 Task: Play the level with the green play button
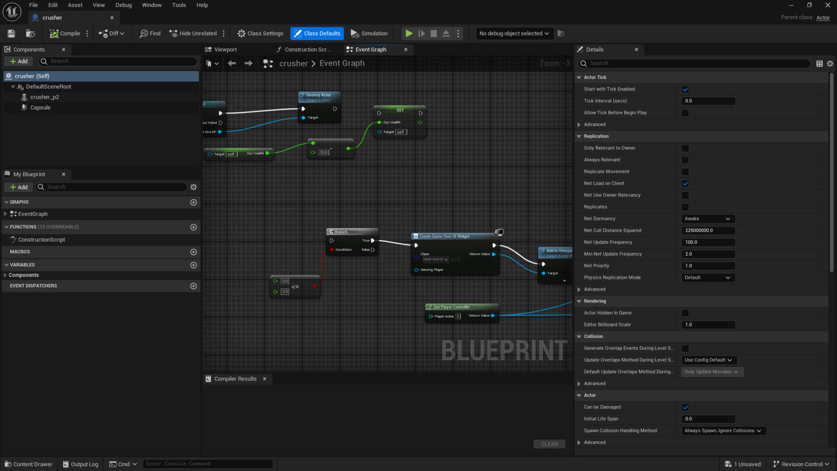pos(409,33)
